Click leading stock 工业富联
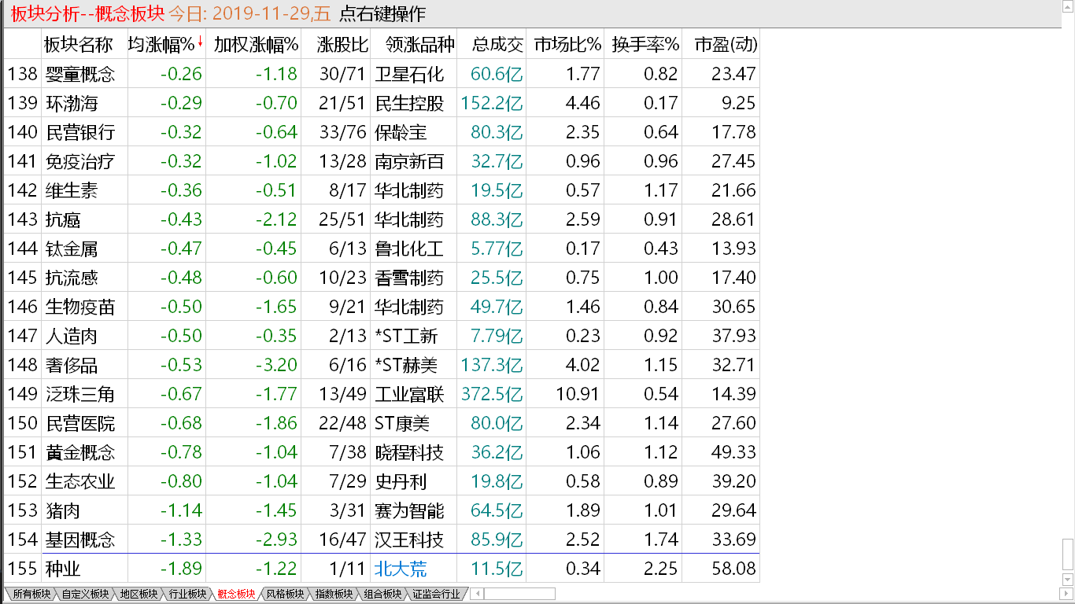Viewport: 1075px width, 604px height. [410, 394]
